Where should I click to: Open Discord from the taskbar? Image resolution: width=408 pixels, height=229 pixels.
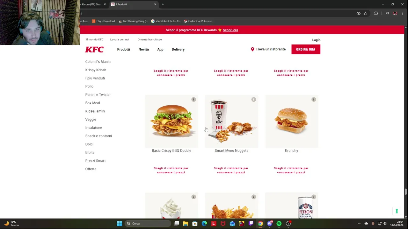[270, 224]
